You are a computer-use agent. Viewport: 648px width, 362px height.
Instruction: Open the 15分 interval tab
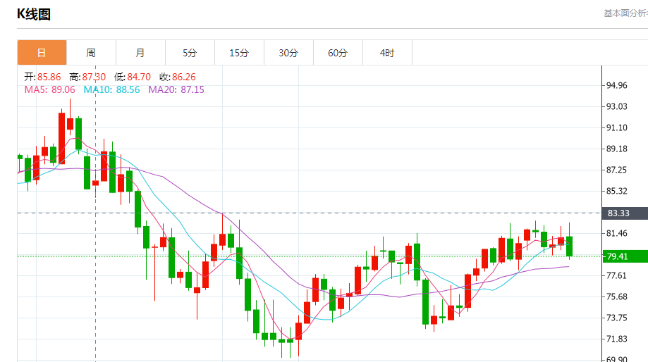pos(239,53)
